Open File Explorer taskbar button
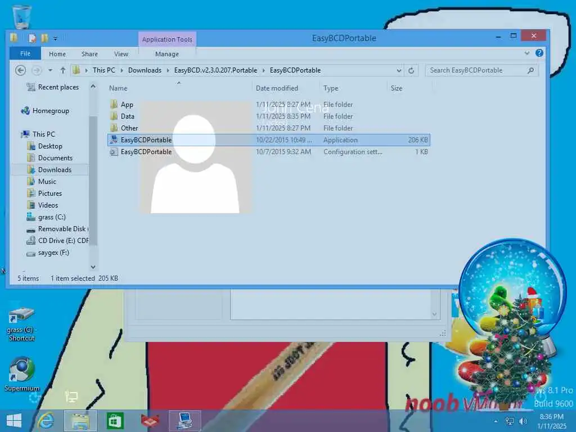This screenshot has height=432, width=576. (80, 421)
